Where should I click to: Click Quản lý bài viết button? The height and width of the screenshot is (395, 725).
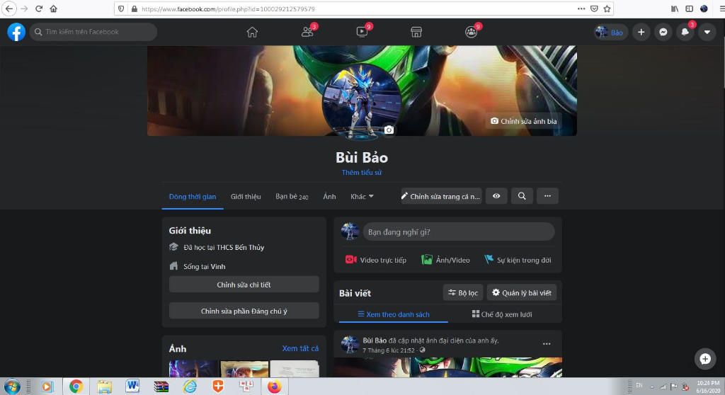click(x=522, y=293)
